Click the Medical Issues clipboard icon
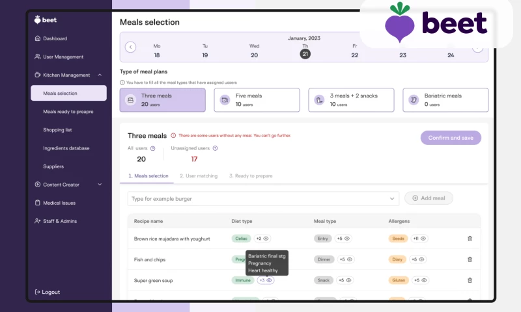Image resolution: width=521 pixels, height=312 pixels. click(38, 203)
